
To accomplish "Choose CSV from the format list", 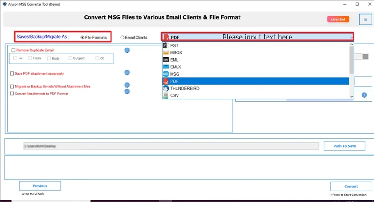I will (x=256, y=95).
